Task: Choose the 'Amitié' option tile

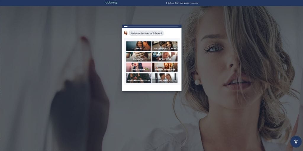Action: pyautogui.click(x=139, y=46)
